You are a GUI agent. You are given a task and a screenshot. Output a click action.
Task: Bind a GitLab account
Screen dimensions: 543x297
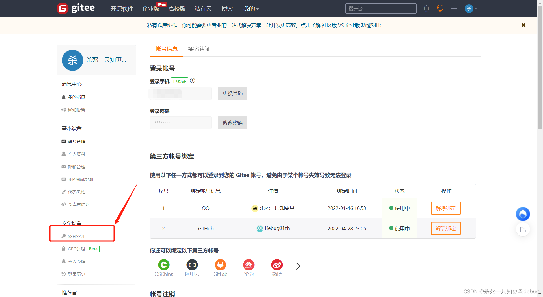pos(220,268)
